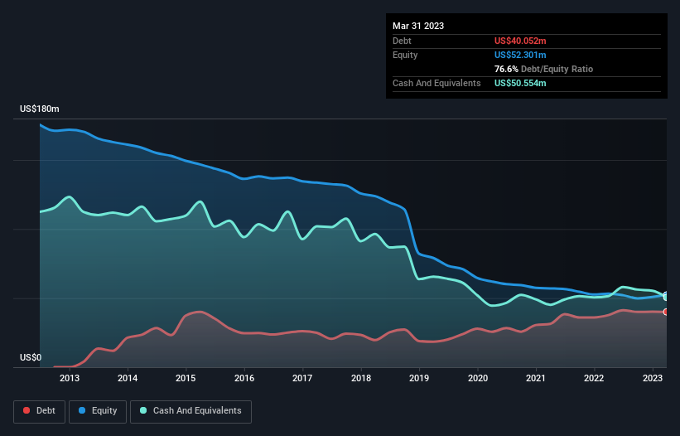Toggle the Equity legend button

[98, 411]
